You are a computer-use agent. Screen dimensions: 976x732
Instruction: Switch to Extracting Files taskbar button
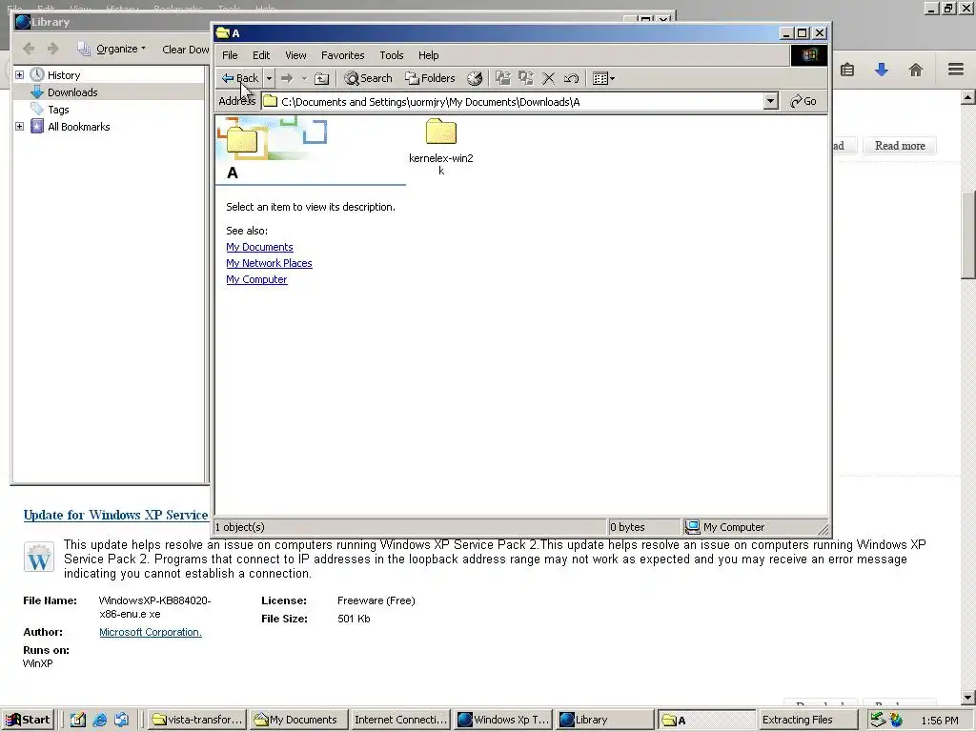coord(807,720)
